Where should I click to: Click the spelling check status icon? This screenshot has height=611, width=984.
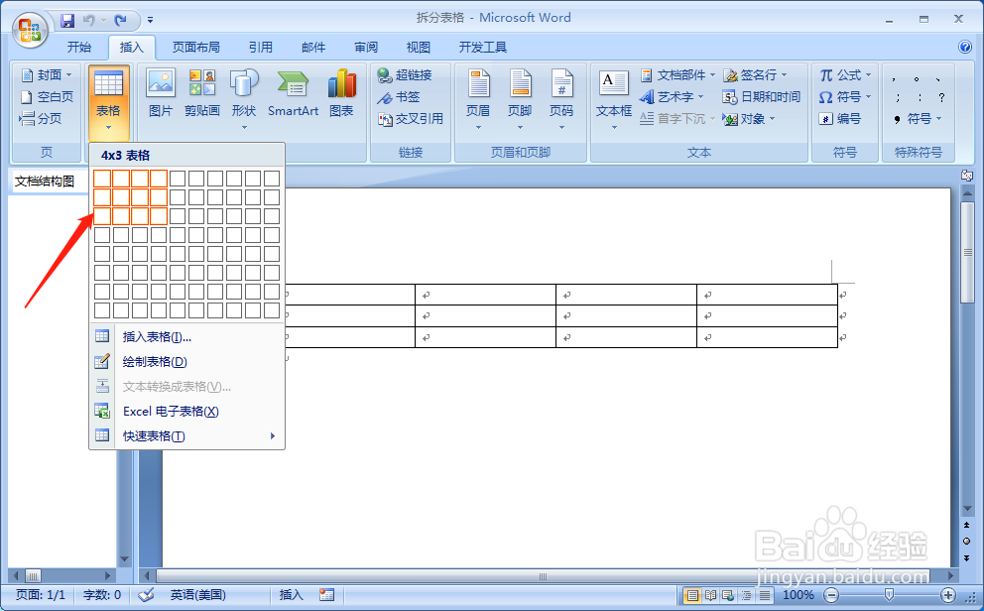click(146, 595)
